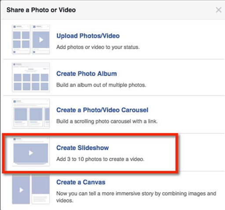This screenshot has height=210, width=225.
Task: Select Create Photo Album link
Action: pos(87,73)
